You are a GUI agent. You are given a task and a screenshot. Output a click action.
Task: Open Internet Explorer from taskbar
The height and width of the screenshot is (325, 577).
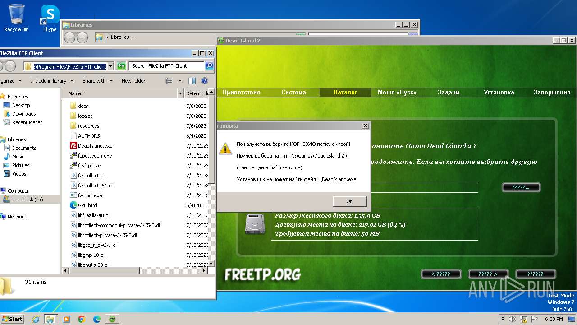(36, 319)
